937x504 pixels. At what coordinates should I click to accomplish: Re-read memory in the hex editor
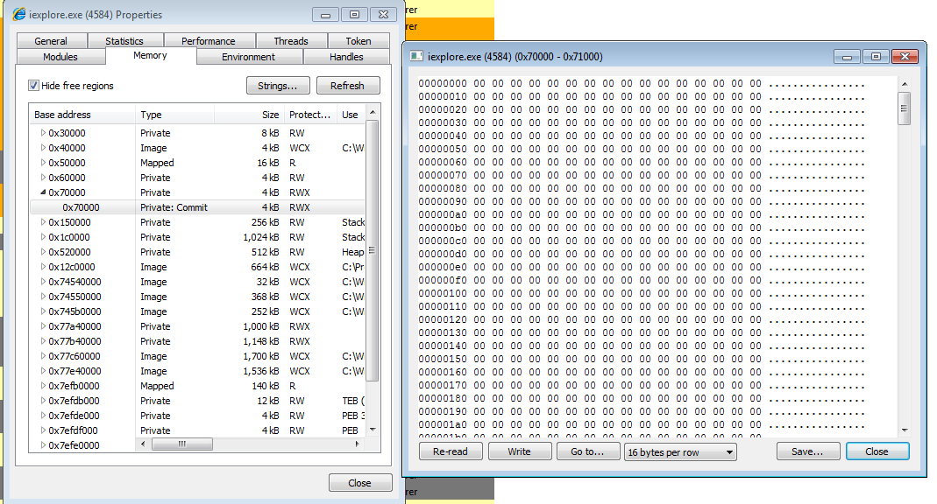pyautogui.click(x=451, y=451)
